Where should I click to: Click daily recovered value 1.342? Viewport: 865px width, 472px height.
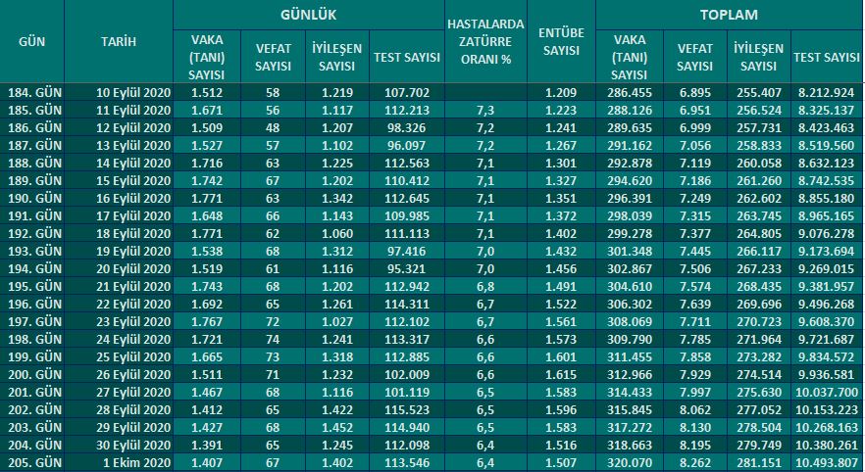337,198
